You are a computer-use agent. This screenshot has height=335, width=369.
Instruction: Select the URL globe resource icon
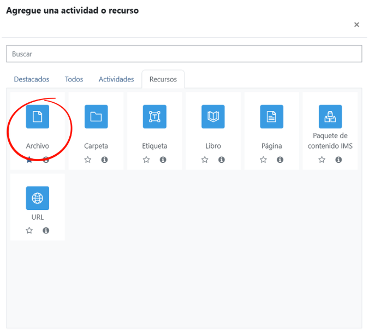pos(38,198)
